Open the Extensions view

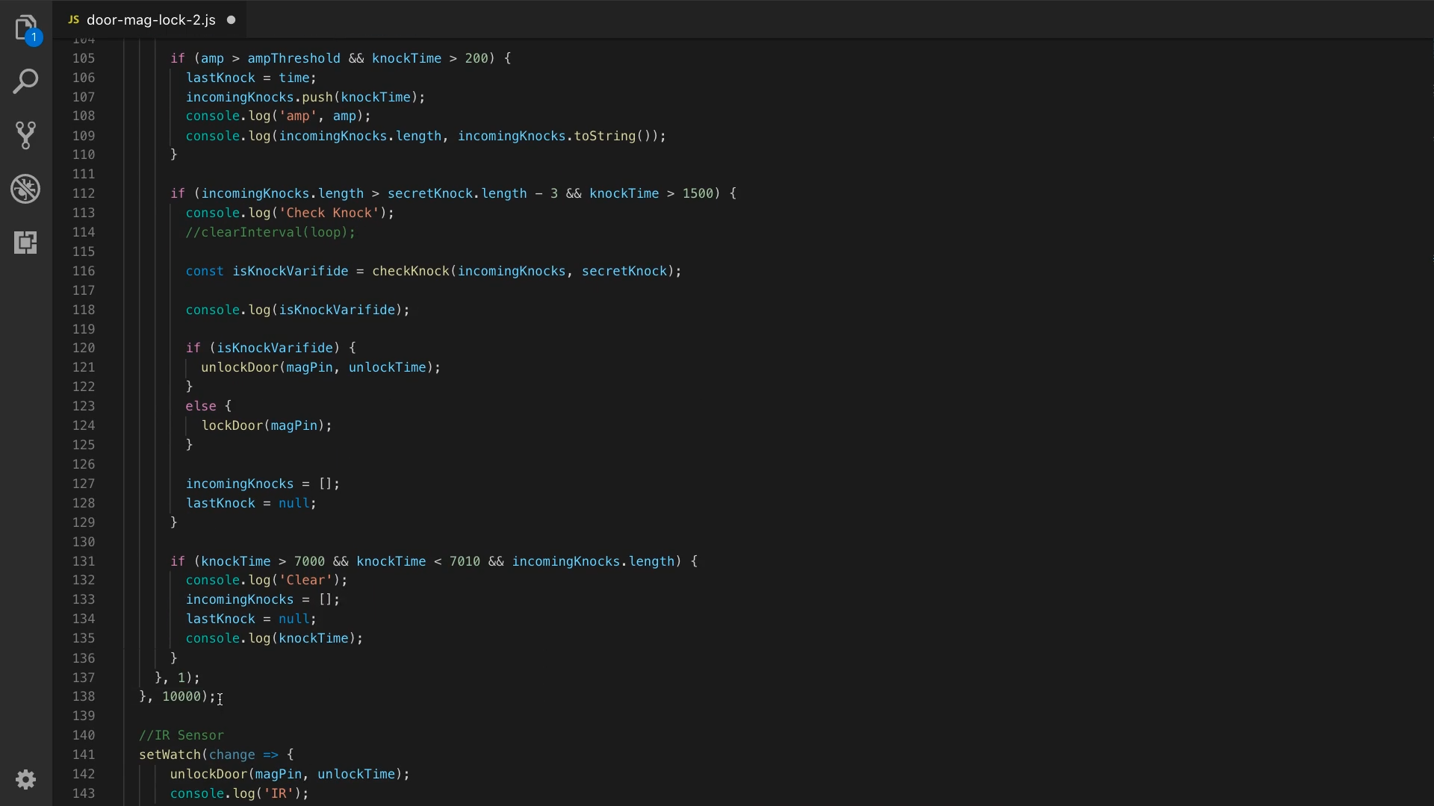click(25, 243)
